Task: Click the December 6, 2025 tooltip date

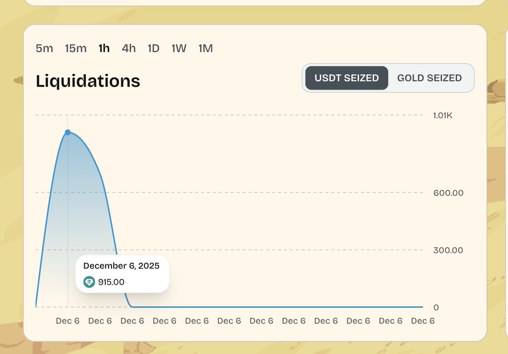Action: tap(121, 266)
